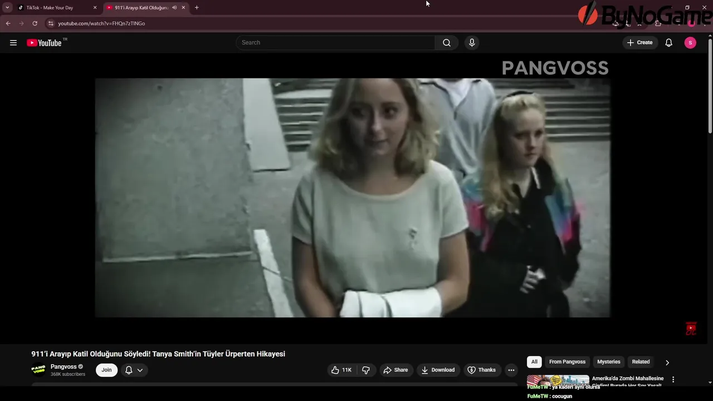Send Thanks to the creator
713x401 pixels.
[x=482, y=370]
